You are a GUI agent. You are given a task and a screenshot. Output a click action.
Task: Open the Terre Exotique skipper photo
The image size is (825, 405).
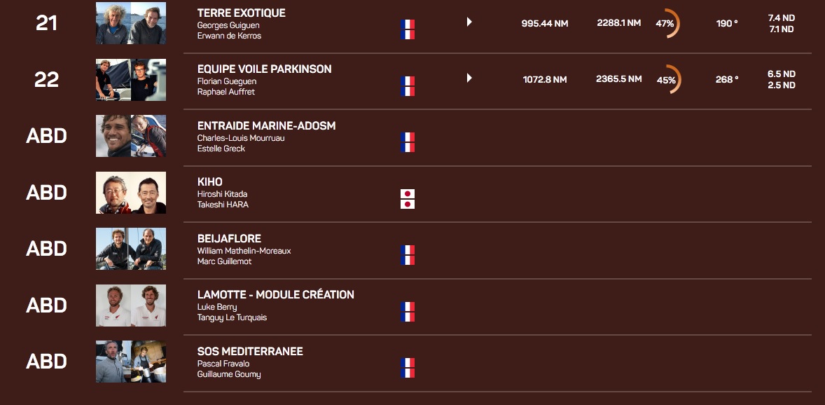(x=131, y=23)
